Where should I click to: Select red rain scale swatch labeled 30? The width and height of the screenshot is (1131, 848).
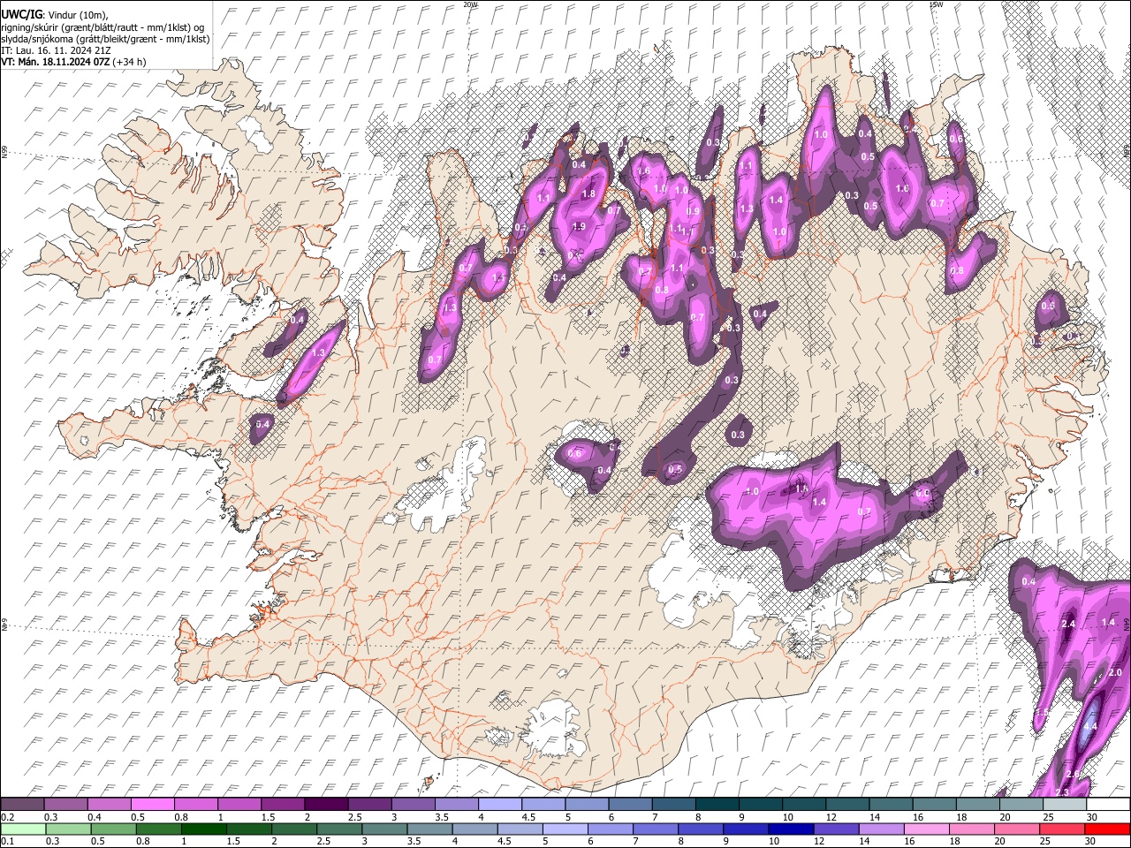pos(1108,829)
